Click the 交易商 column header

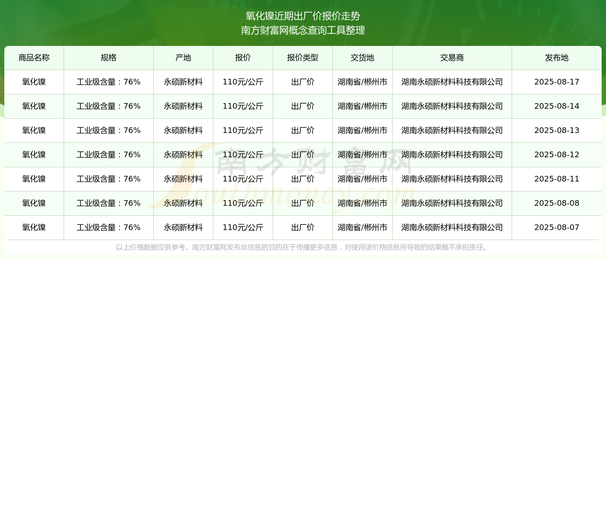click(452, 58)
